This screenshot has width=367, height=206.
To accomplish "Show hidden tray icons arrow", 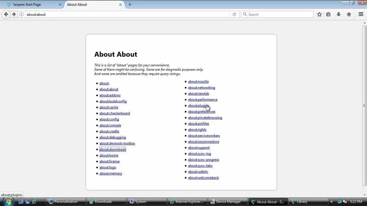I will (332, 202).
